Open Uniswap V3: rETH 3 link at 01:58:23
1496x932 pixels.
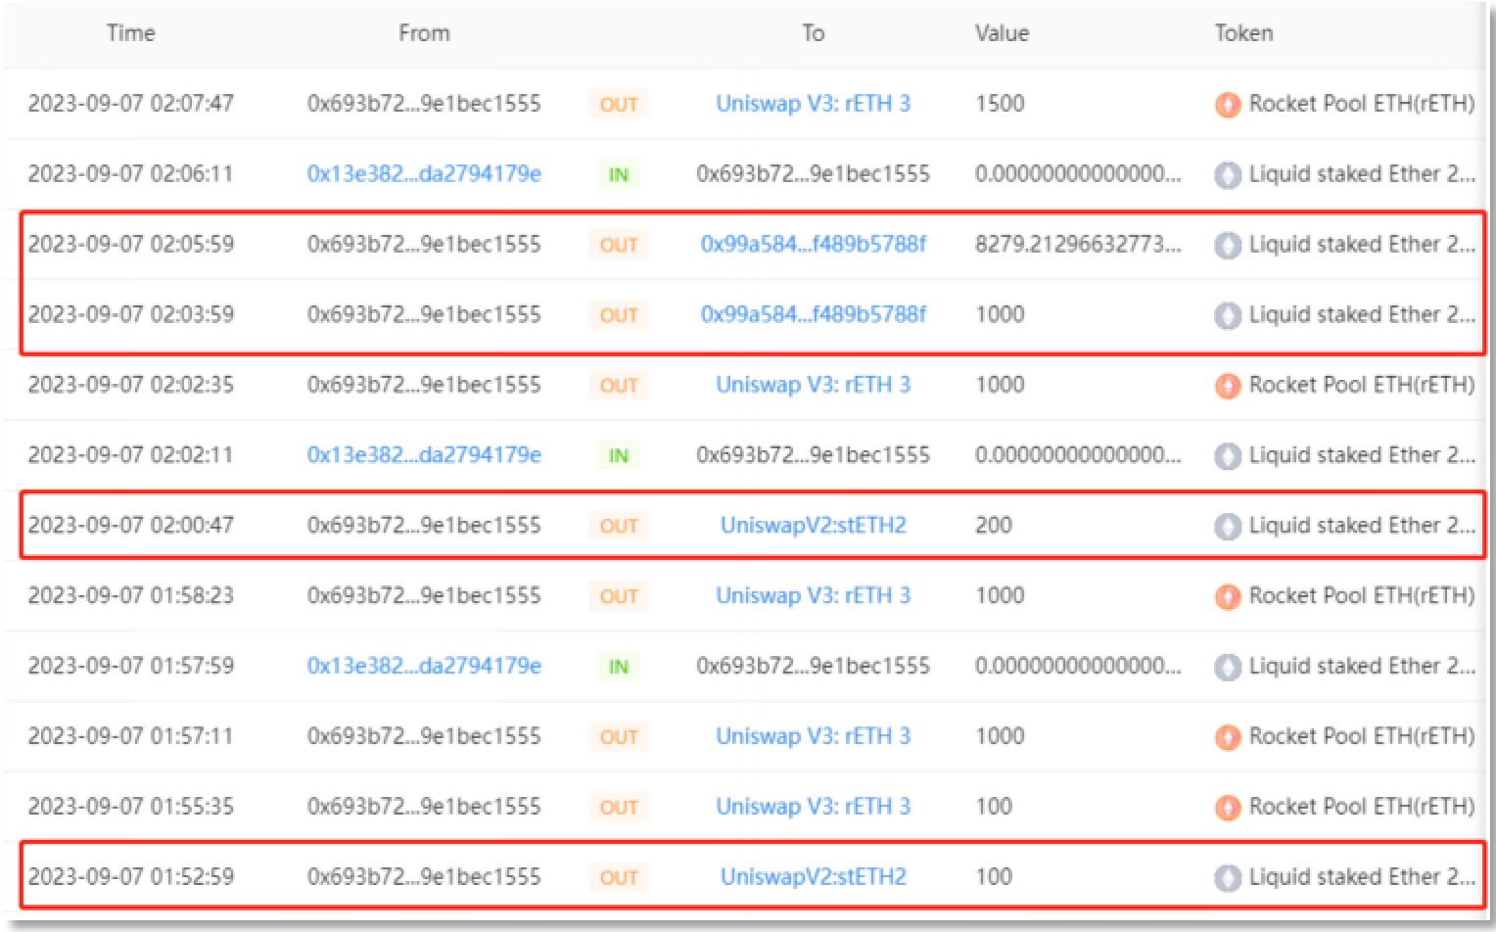click(x=813, y=595)
